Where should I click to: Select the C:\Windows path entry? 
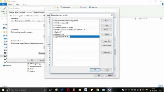tap(76, 25)
